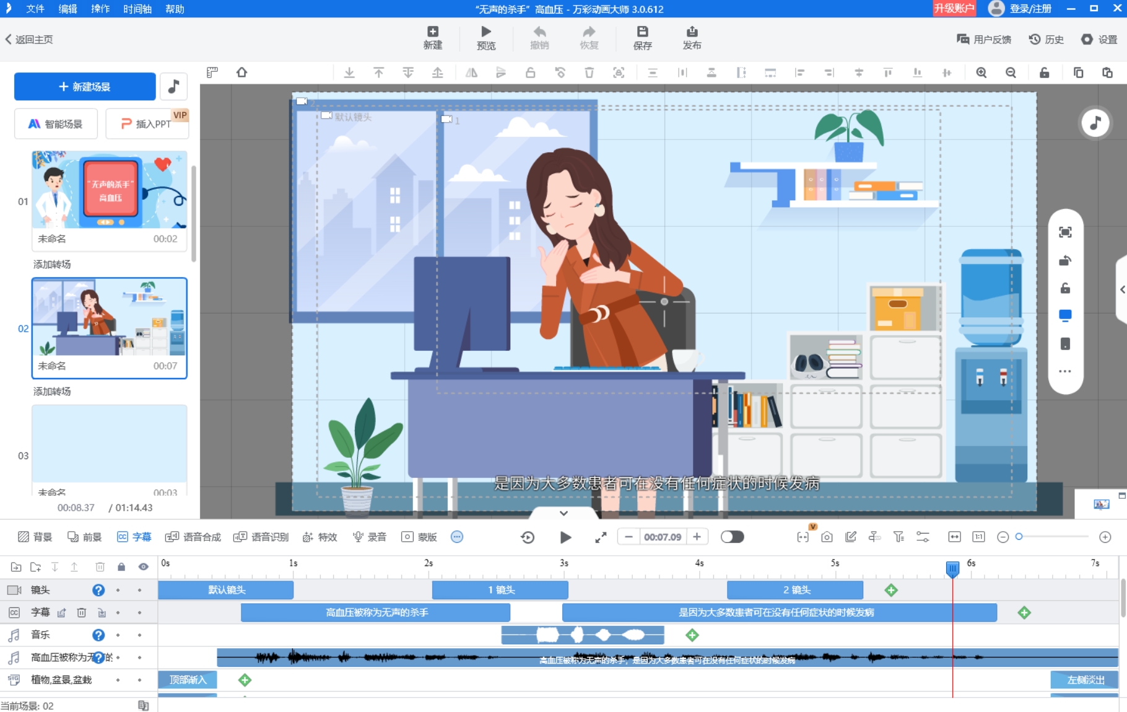Click the 升级账户 upgrade account button
This screenshot has width=1127, height=712.
pyautogui.click(x=954, y=8)
